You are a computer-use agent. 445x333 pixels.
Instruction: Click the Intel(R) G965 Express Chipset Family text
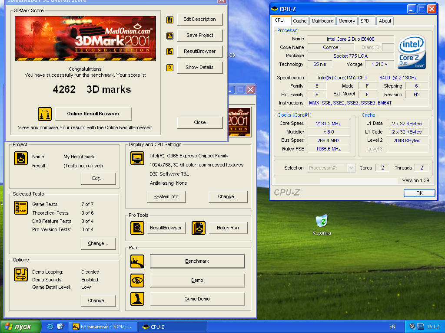pyautogui.click(x=189, y=156)
